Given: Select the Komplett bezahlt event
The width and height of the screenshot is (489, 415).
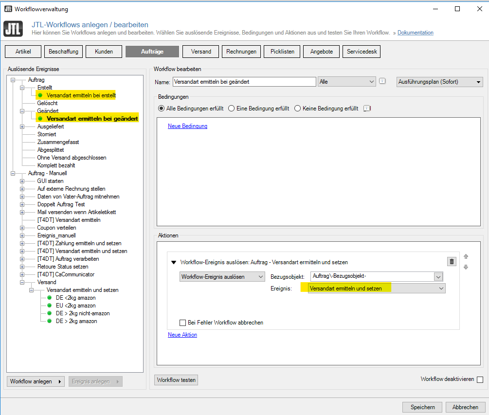Looking at the screenshot, I should 56,165.
